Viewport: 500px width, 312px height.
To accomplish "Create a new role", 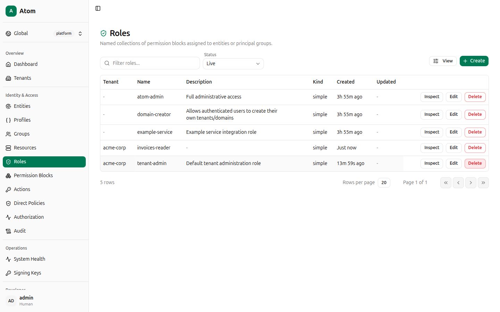I will pyautogui.click(x=474, y=61).
